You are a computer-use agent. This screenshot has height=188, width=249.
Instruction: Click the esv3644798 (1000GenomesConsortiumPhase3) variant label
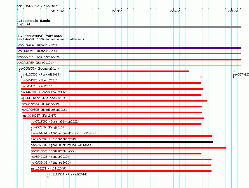point(50,39)
